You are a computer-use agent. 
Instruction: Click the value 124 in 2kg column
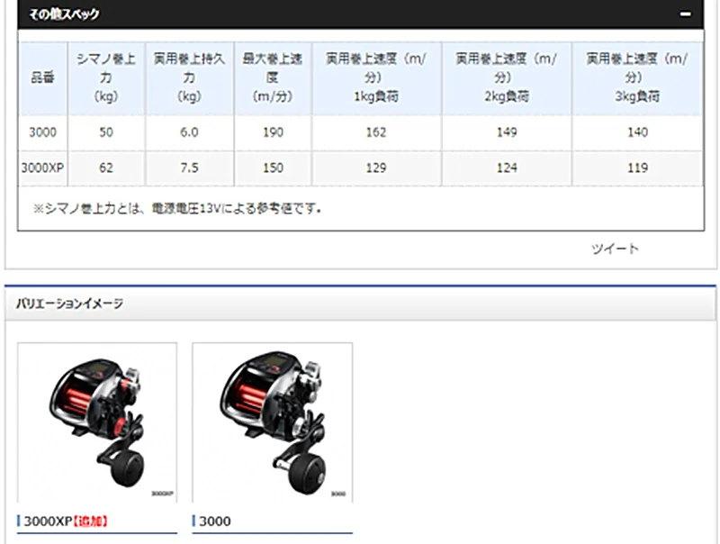click(x=507, y=168)
